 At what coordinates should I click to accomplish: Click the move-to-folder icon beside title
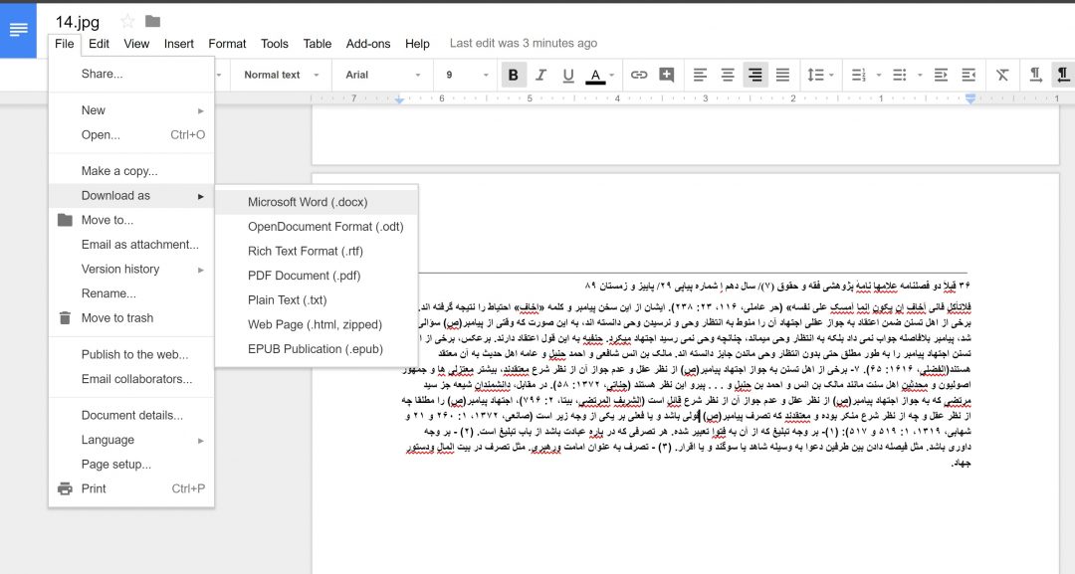point(152,21)
